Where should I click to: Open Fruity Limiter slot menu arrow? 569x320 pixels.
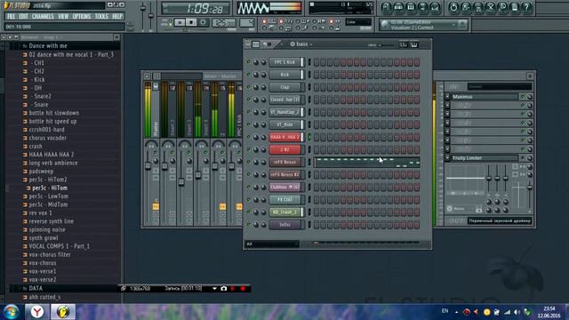click(x=447, y=158)
